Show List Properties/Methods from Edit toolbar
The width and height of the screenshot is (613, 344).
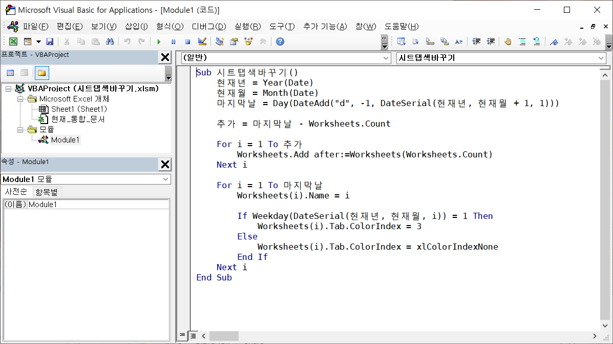tap(401, 42)
